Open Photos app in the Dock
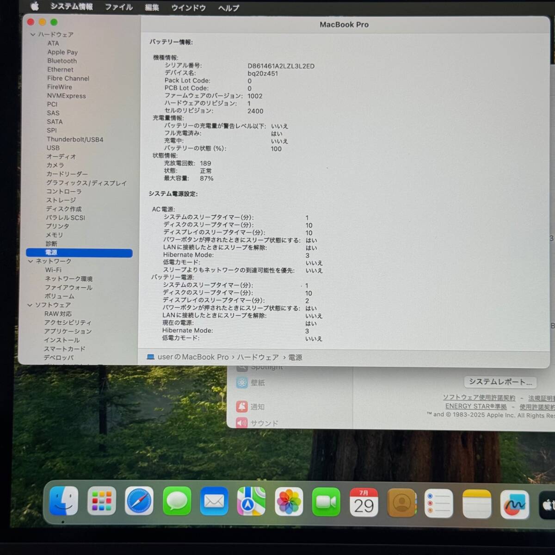This screenshot has width=555, height=555. (289, 502)
